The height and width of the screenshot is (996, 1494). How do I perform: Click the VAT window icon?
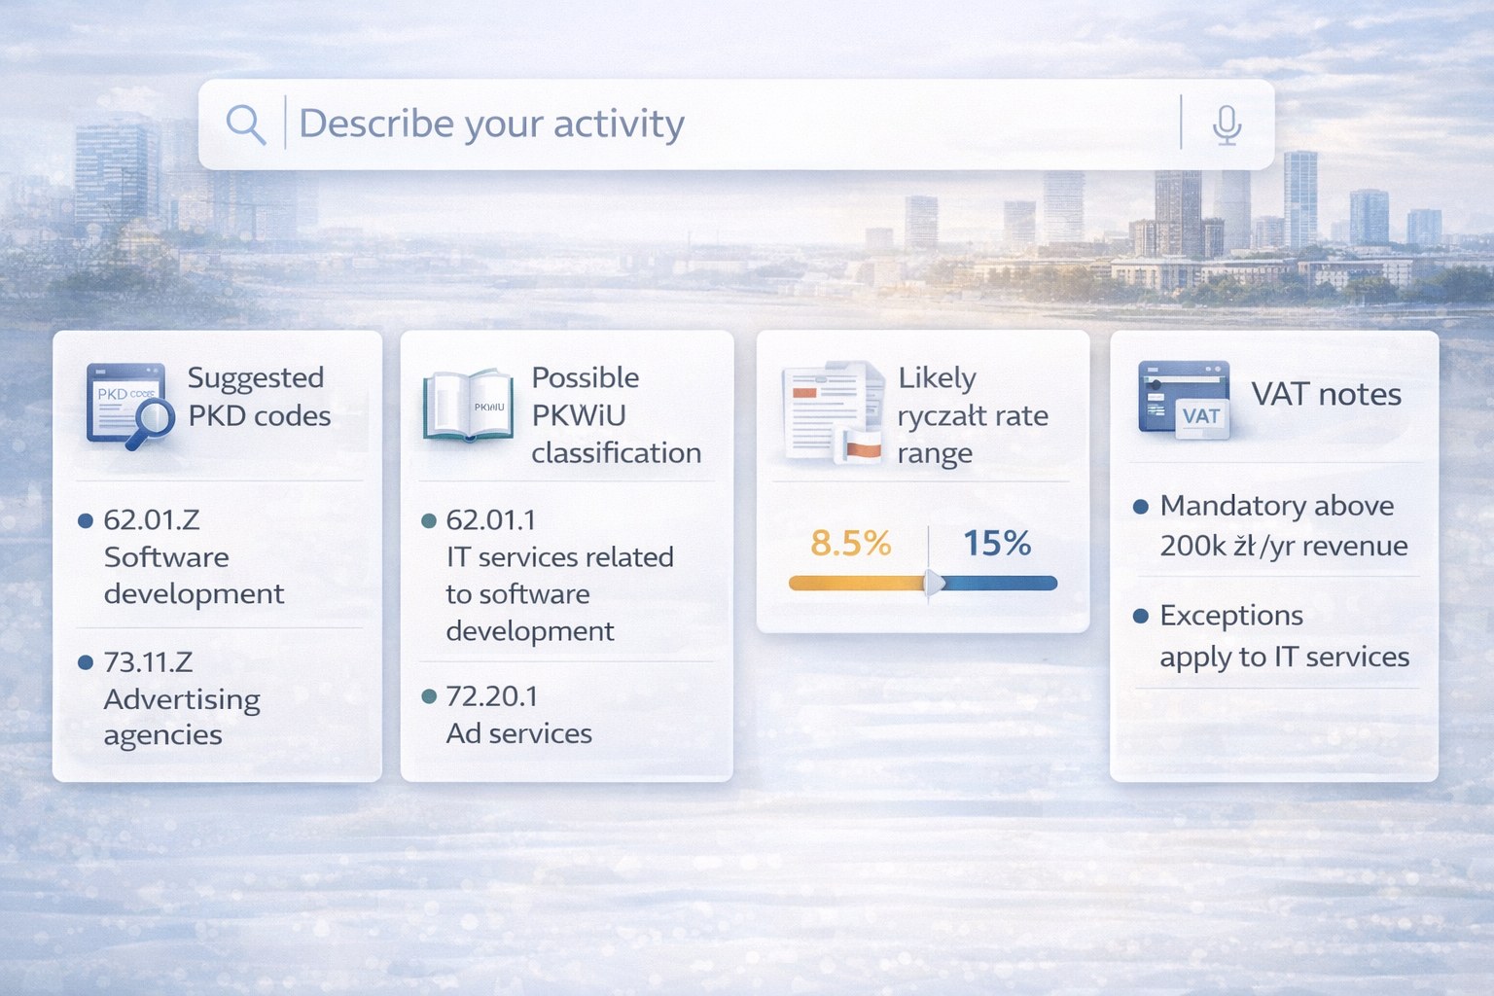(1184, 400)
